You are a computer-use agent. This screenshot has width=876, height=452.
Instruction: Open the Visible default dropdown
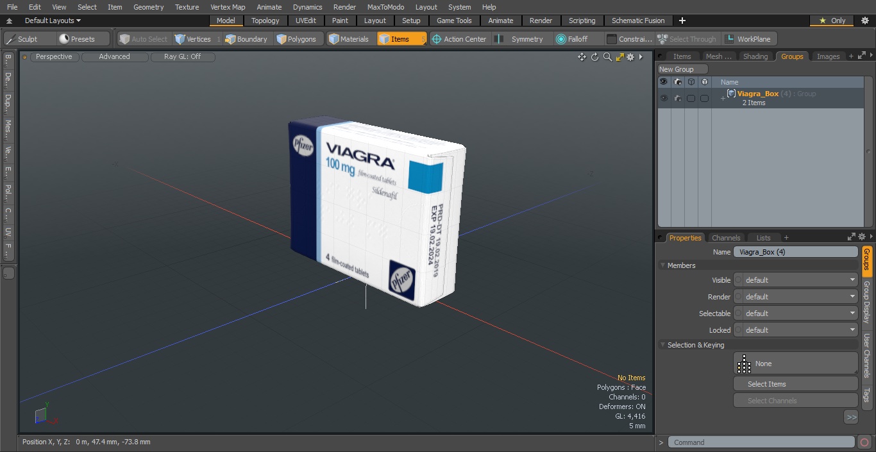795,280
